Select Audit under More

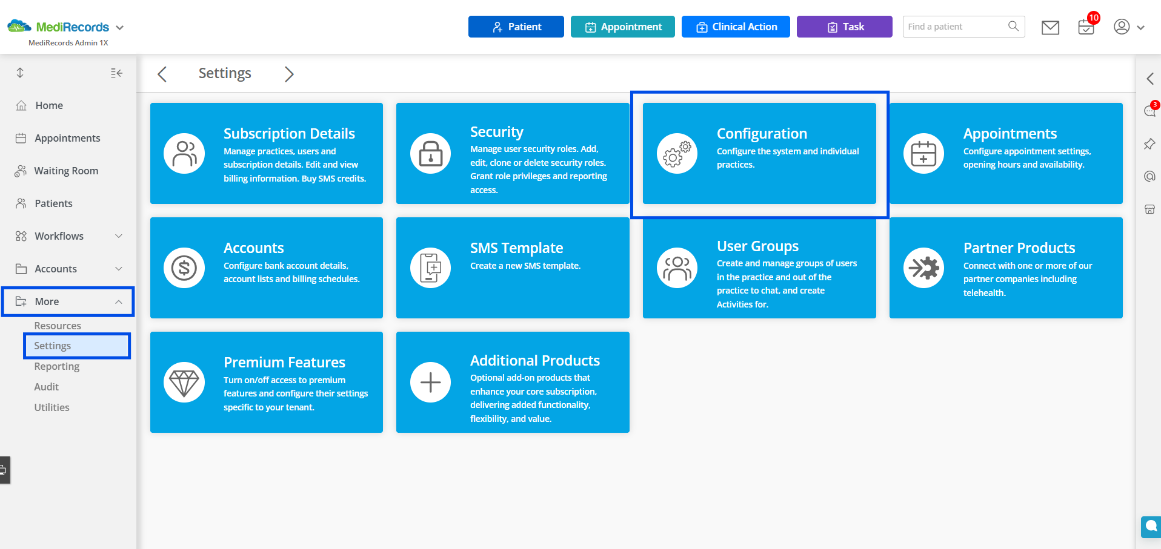click(x=47, y=387)
